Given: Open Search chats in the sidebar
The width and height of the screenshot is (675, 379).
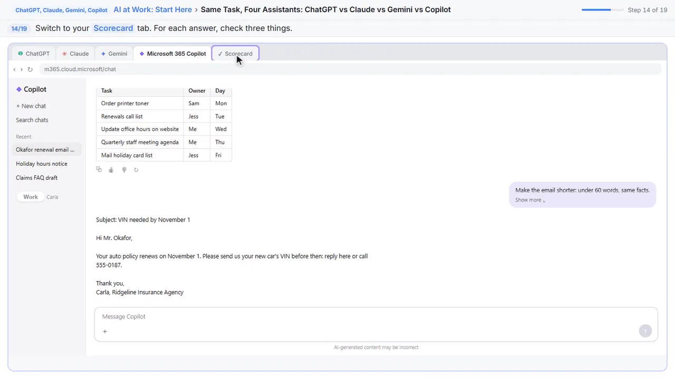Looking at the screenshot, I should pyautogui.click(x=32, y=120).
